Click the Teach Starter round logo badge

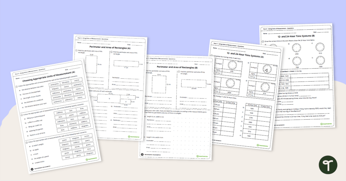328,165
